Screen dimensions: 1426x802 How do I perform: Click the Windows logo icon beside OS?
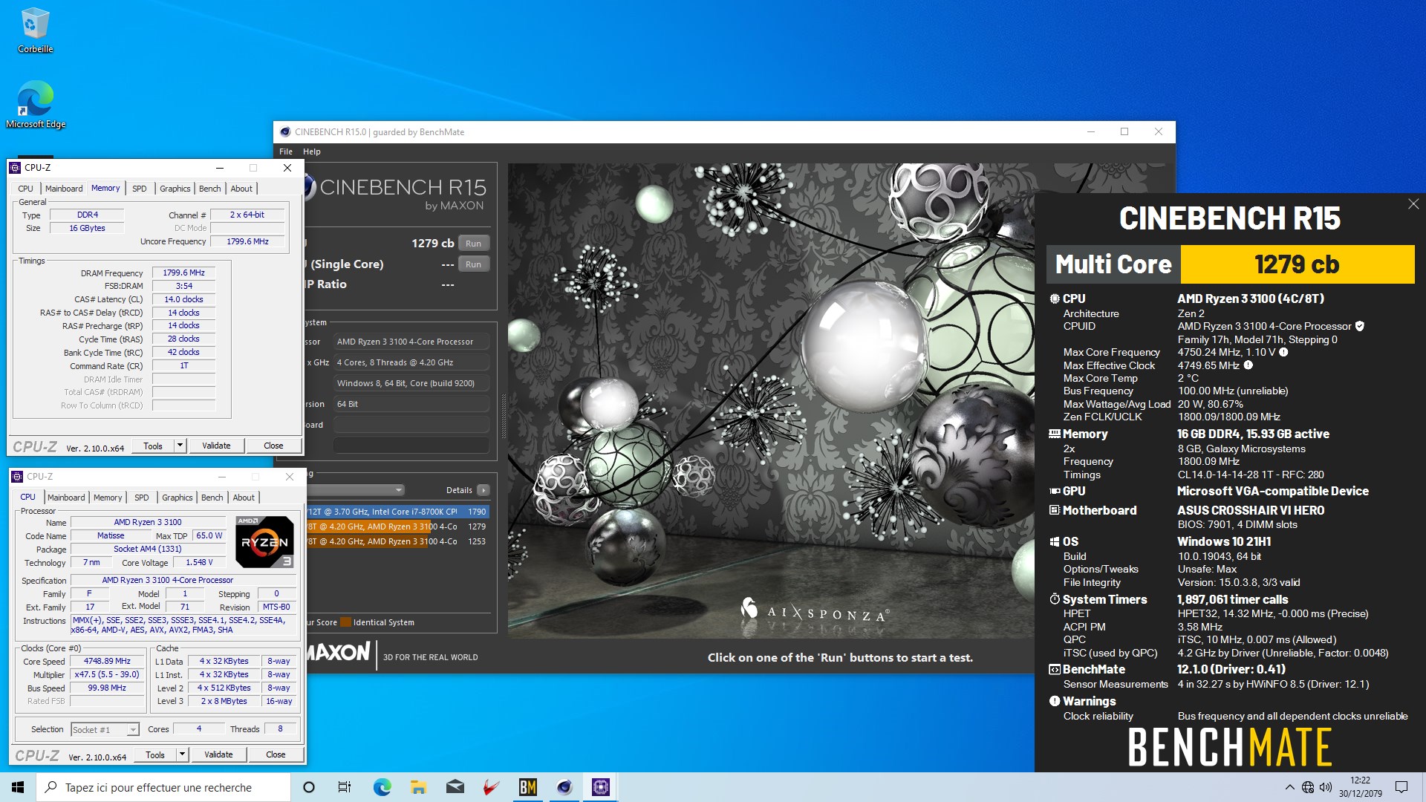[1054, 541]
